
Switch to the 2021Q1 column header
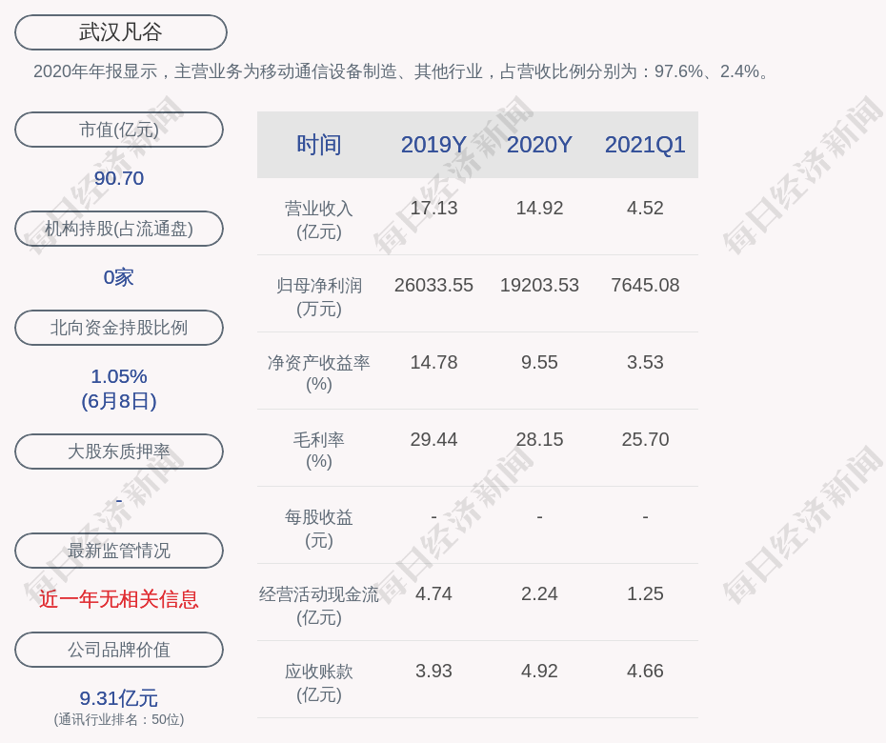click(x=645, y=145)
